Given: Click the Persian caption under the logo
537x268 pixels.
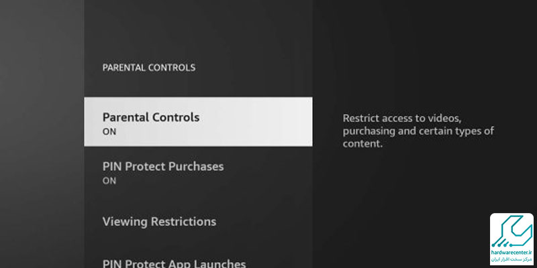Looking at the screenshot, I should point(511,261).
